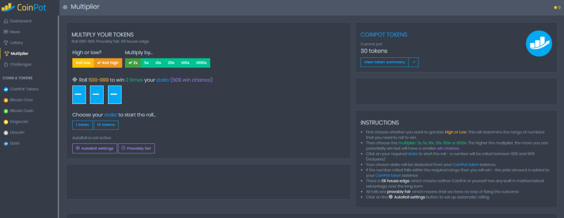Click the Dash coin icon

(x=6, y=143)
